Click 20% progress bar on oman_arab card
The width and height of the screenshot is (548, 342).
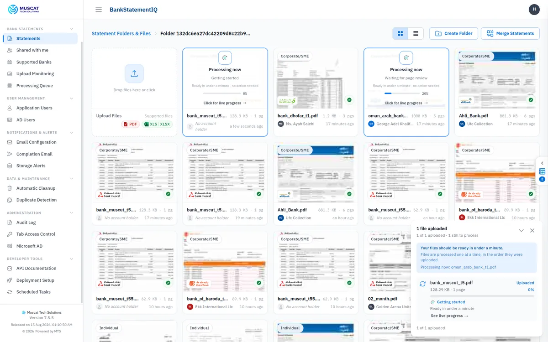402,93
